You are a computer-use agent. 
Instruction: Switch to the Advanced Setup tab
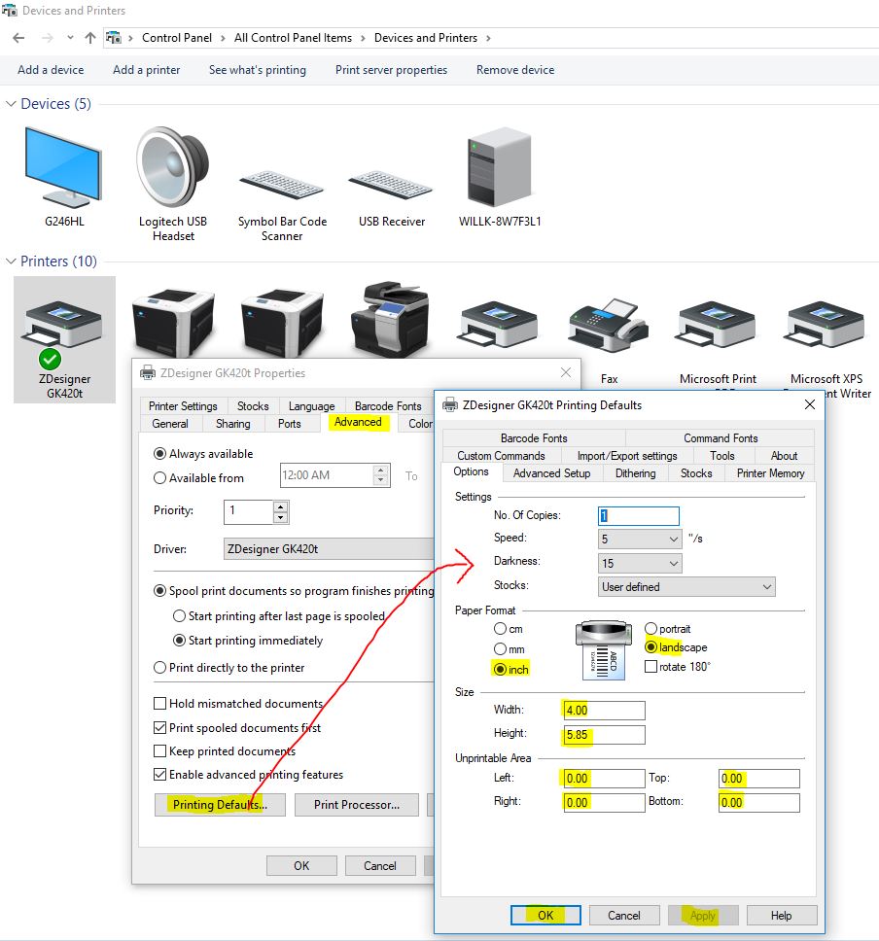(x=551, y=473)
